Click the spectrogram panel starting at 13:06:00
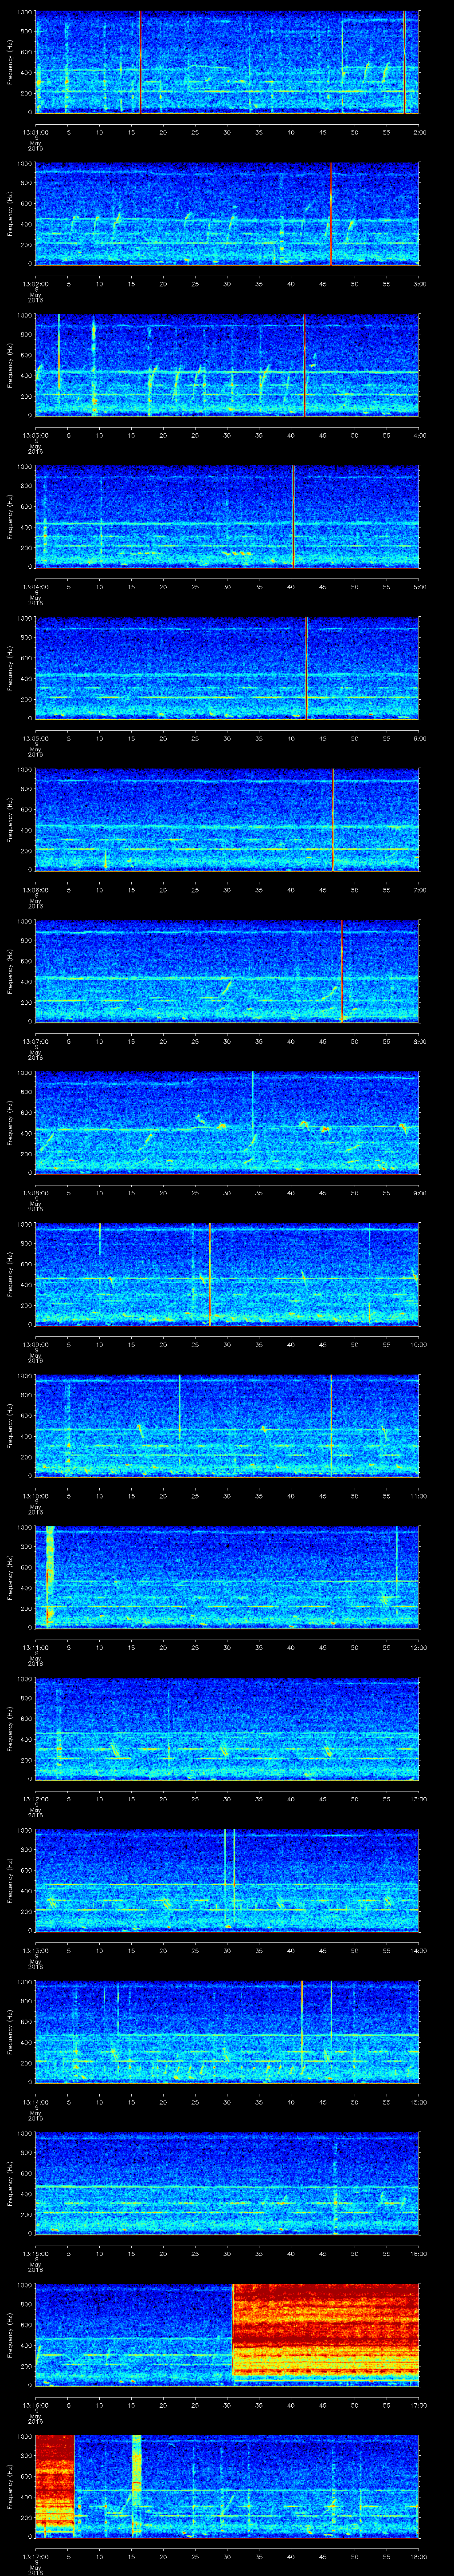 [x=227, y=820]
